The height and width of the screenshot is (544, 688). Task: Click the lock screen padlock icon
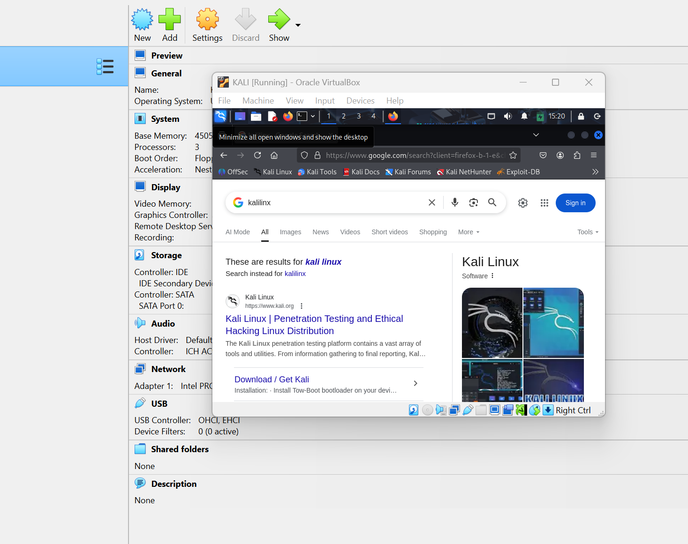pyautogui.click(x=581, y=116)
